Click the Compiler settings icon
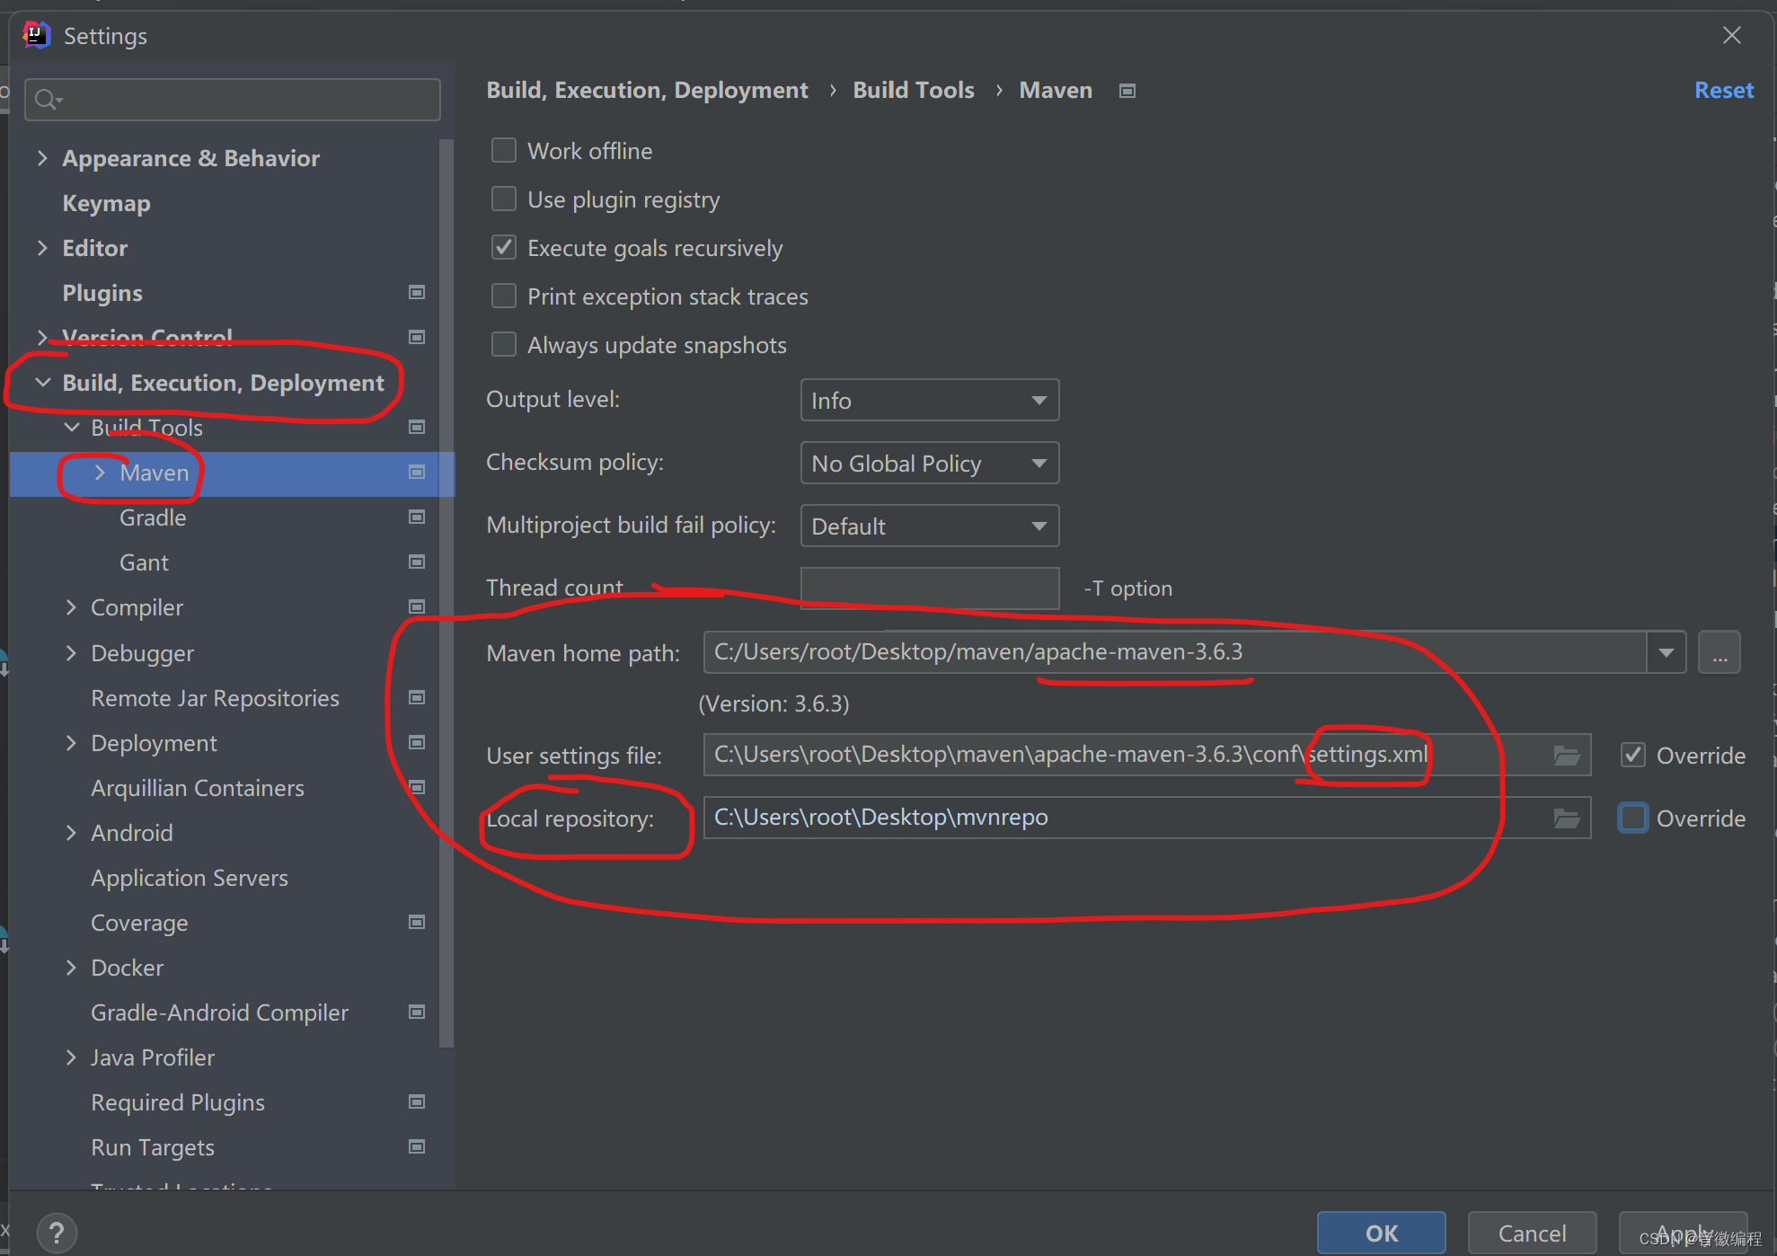 click(417, 605)
